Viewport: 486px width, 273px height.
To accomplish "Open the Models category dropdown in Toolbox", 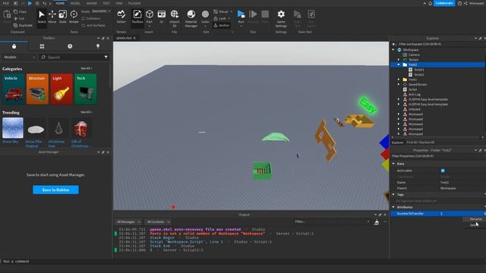I will point(19,58).
